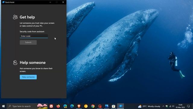The image size is (193, 109).
Task: Expand hidden system tray icons chevron
Action: coord(163,106)
